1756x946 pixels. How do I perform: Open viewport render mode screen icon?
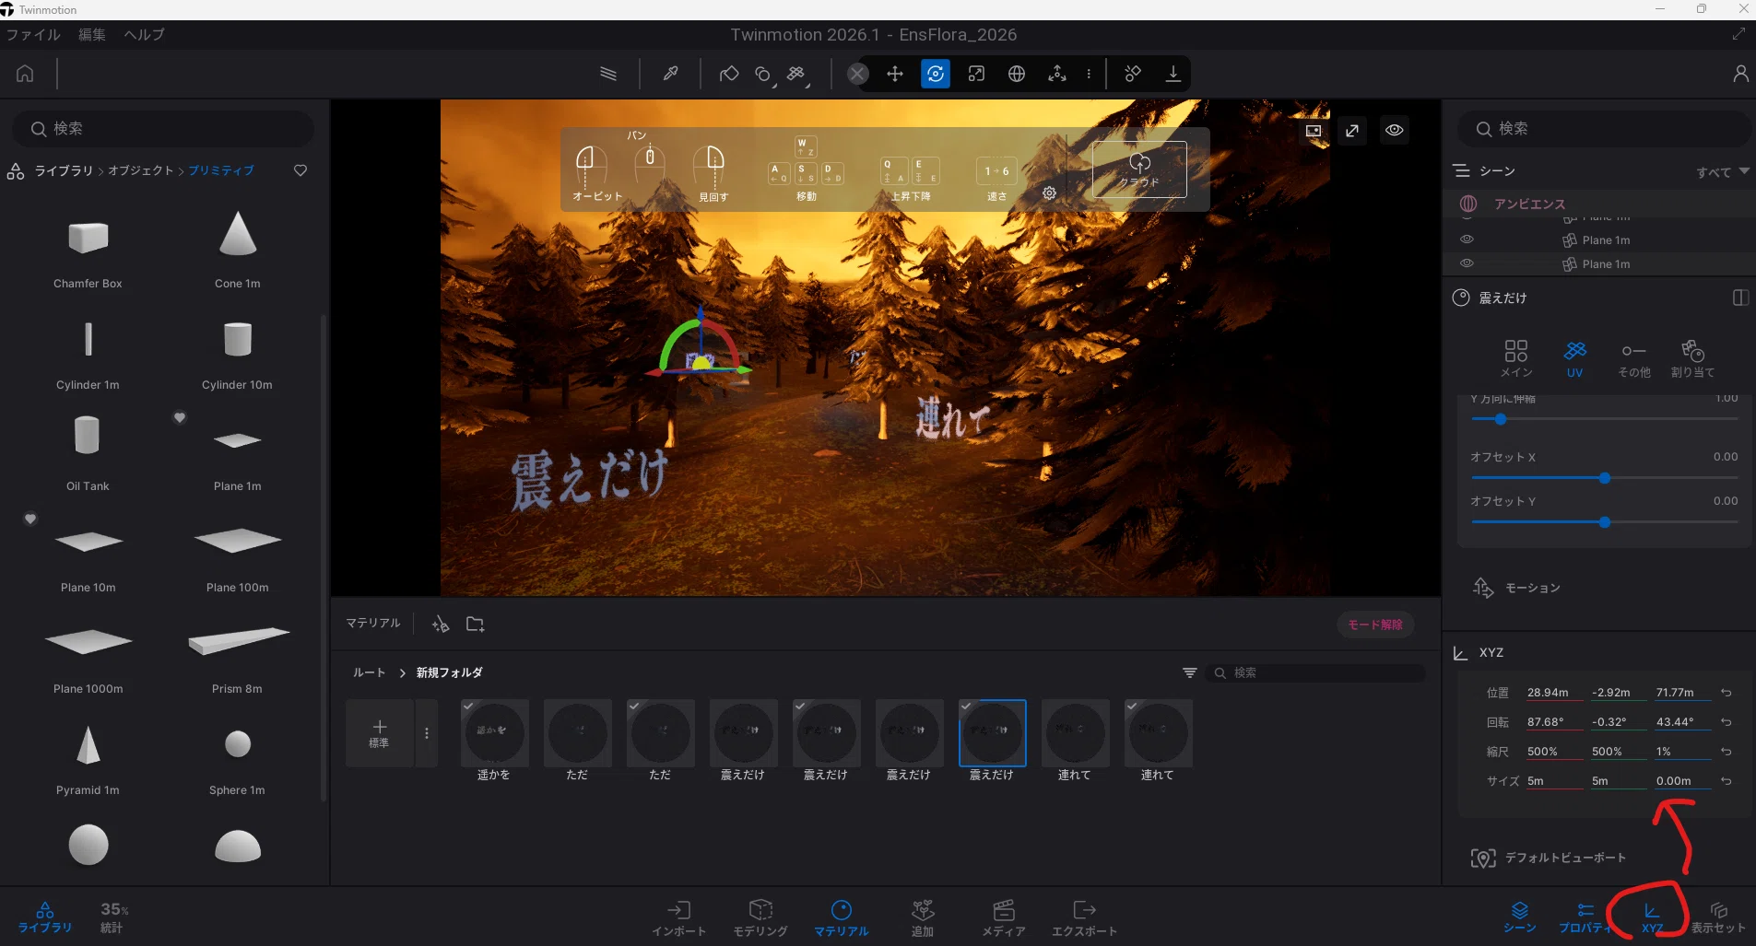[x=1314, y=131]
